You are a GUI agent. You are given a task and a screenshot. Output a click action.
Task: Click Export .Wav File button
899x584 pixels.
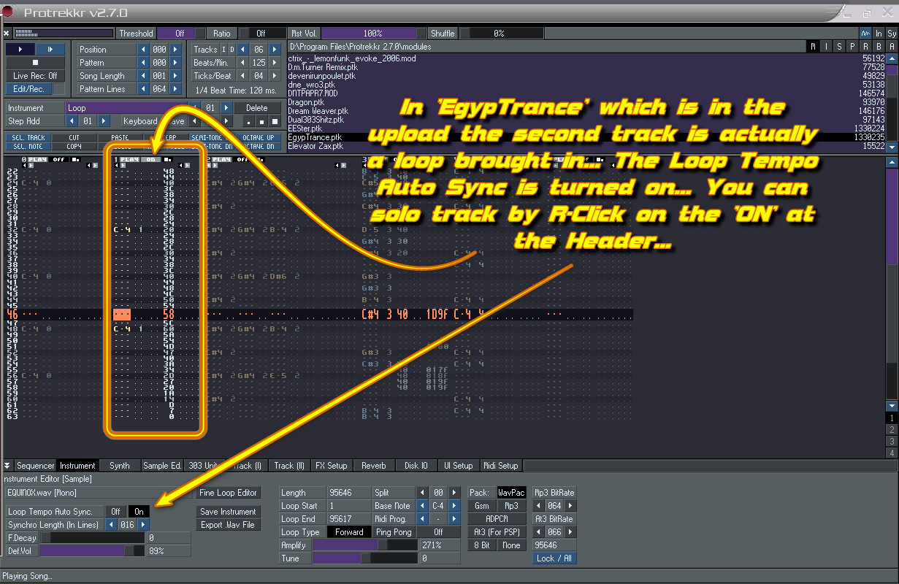tap(229, 525)
